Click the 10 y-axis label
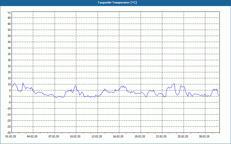 pyautogui.click(x=9, y=84)
